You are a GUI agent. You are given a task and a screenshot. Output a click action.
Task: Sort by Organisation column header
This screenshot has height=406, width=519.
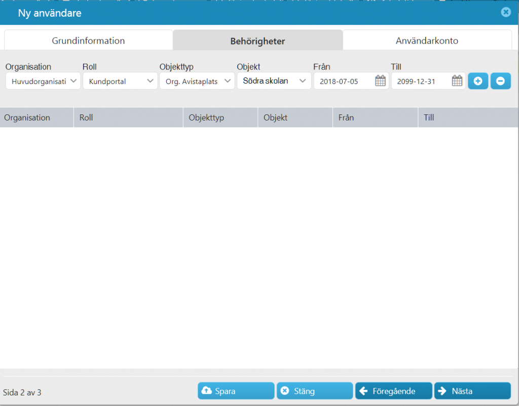coord(36,117)
